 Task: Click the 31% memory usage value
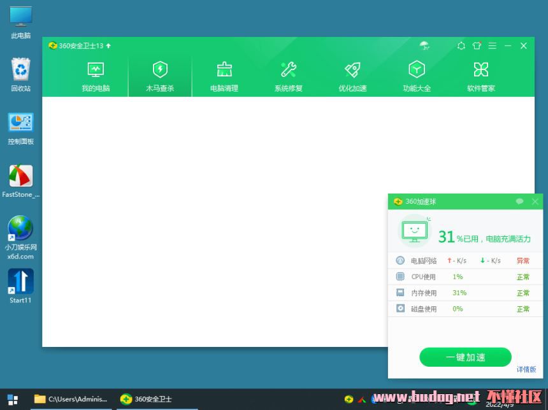point(459,293)
